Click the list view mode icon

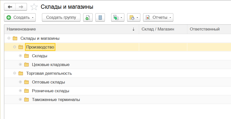(100, 17)
